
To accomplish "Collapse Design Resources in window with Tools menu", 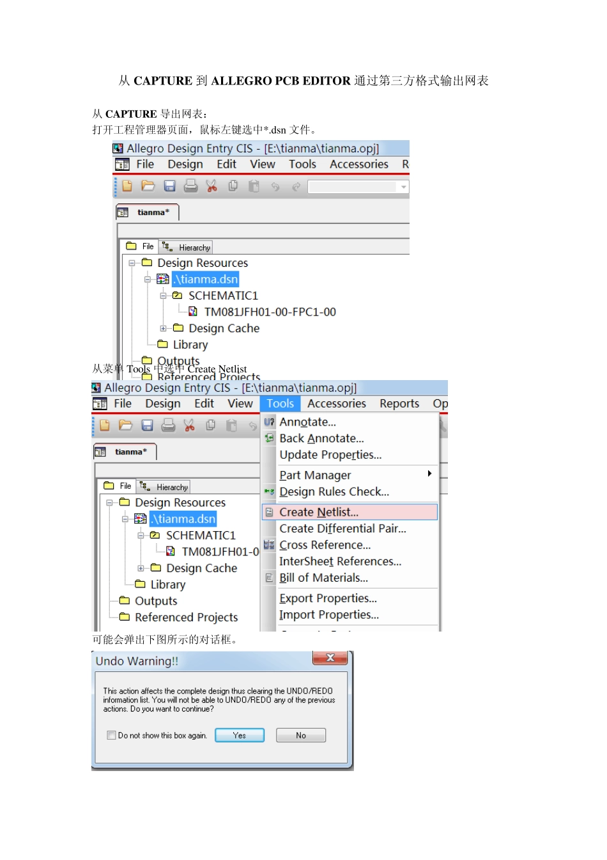I will pyautogui.click(x=110, y=503).
